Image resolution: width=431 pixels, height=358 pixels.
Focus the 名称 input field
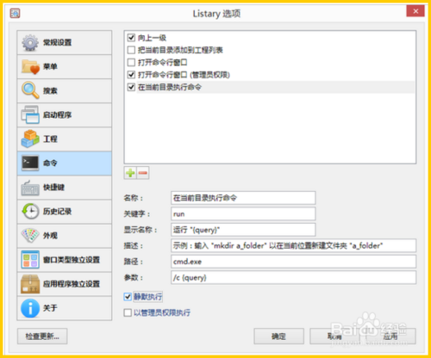(x=243, y=198)
